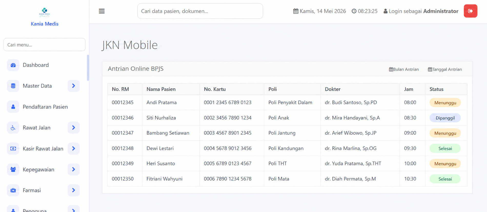
Task: Open the Master Data menu
Action: [37, 86]
